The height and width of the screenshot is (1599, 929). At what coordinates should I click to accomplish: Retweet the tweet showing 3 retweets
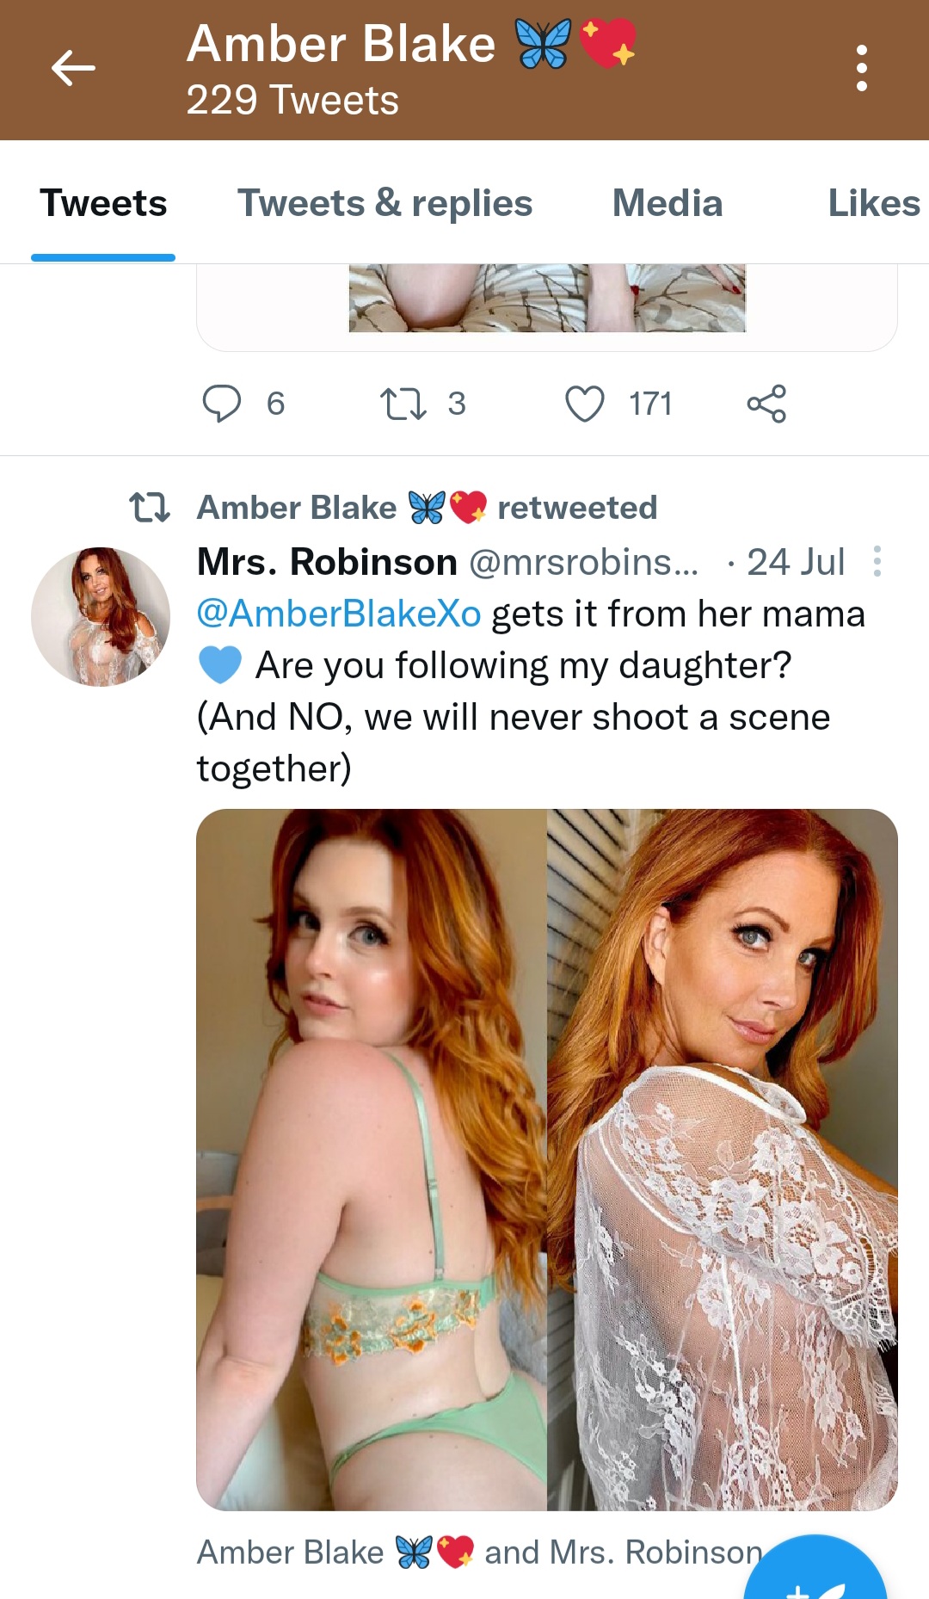pos(403,404)
